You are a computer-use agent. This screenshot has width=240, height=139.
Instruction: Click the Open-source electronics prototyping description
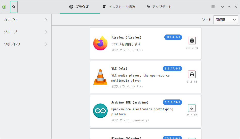[142, 112]
